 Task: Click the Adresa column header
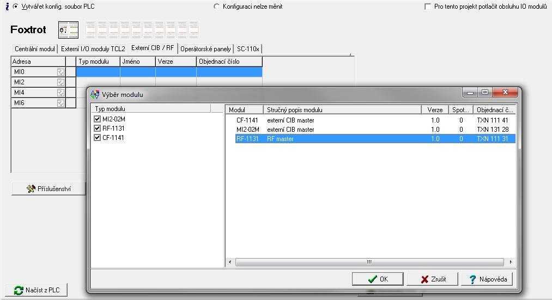pyautogui.click(x=38, y=62)
